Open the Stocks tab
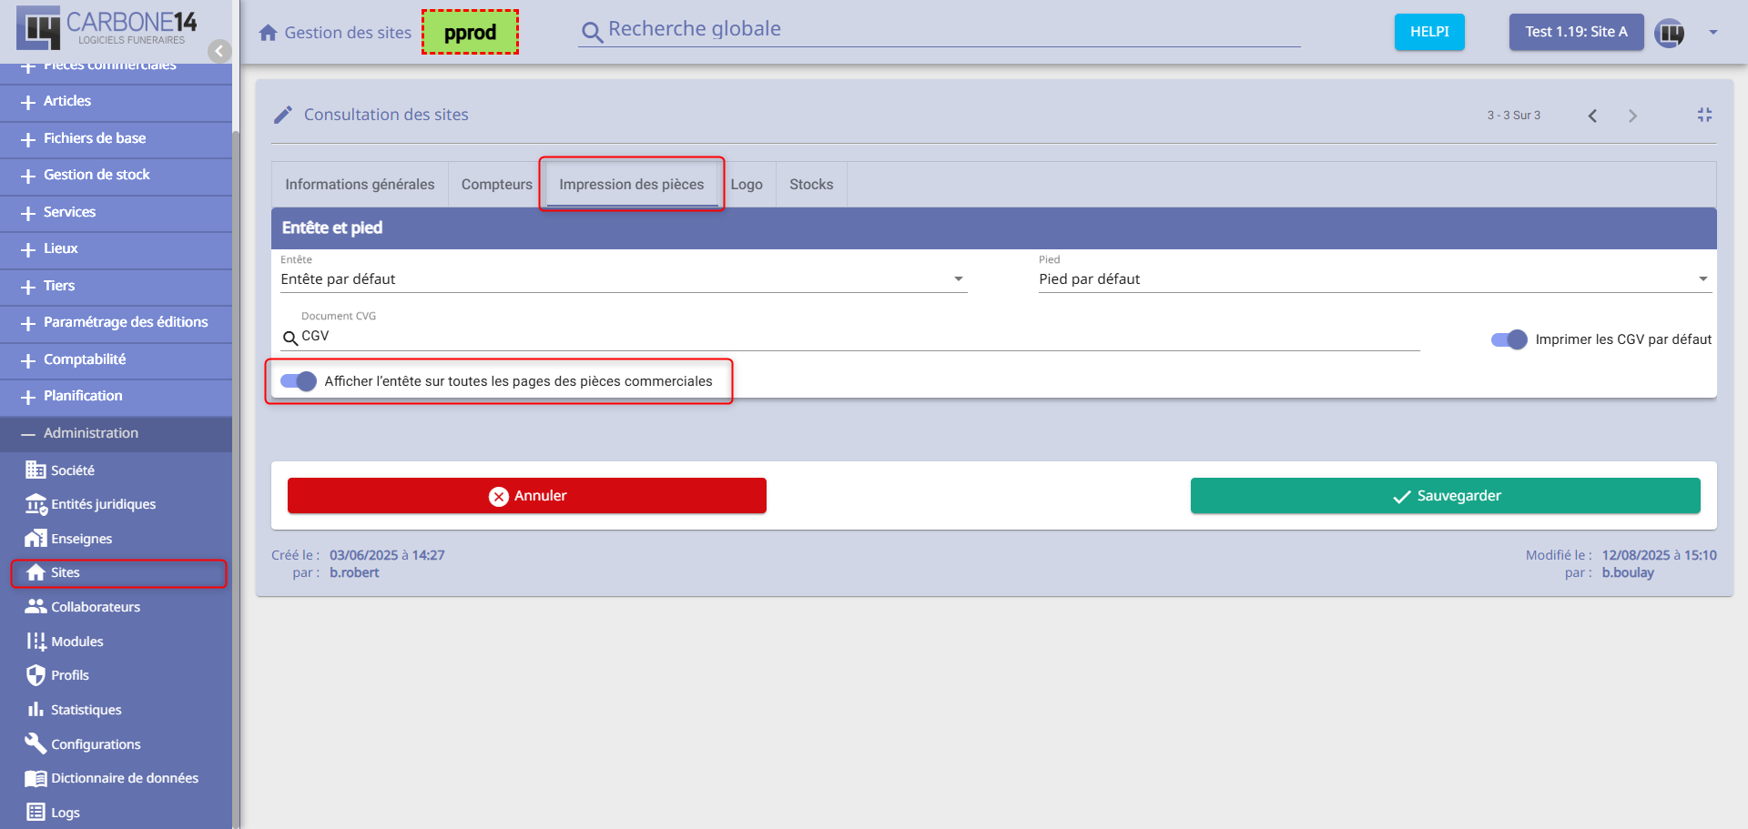The width and height of the screenshot is (1748, 829). 810,185
